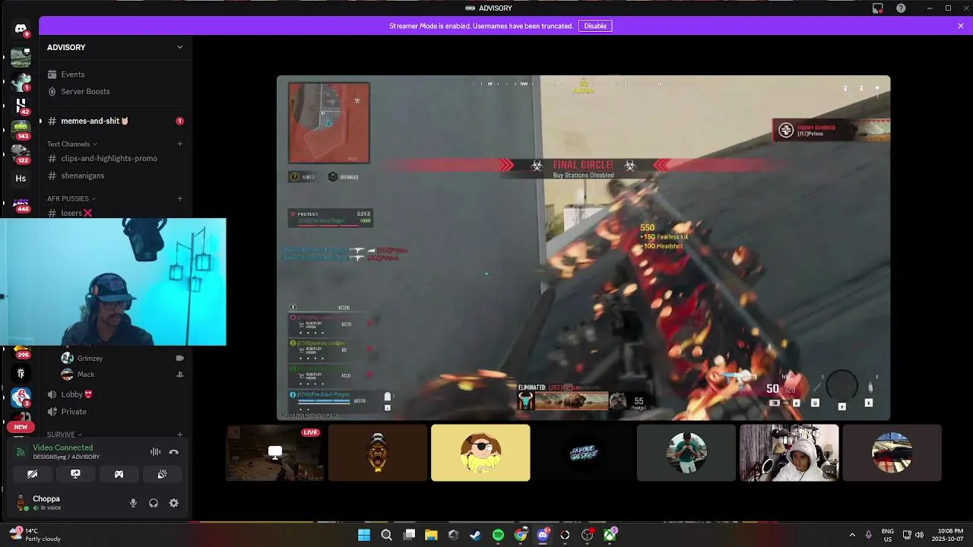Screen dimensions: 973x547
Task: Focus the round-avatar tile last in row
Action: 892,453
